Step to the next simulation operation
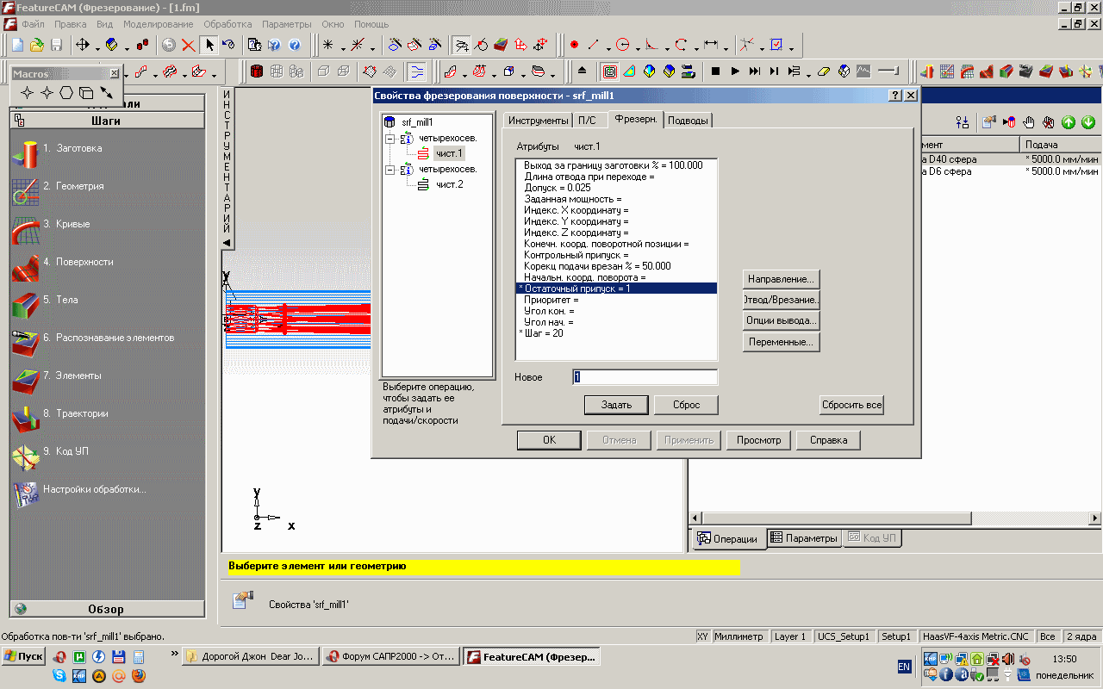The image size is (1103, 689). [774, 71]
